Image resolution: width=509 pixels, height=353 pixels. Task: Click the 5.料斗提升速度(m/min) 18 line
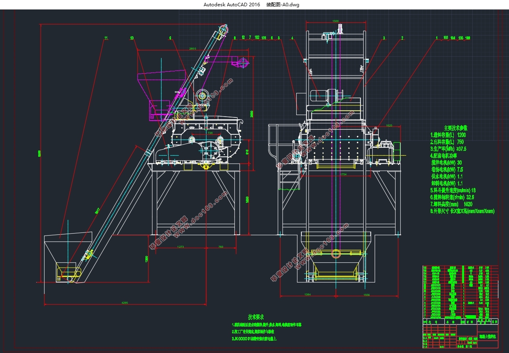click(453, 190)
